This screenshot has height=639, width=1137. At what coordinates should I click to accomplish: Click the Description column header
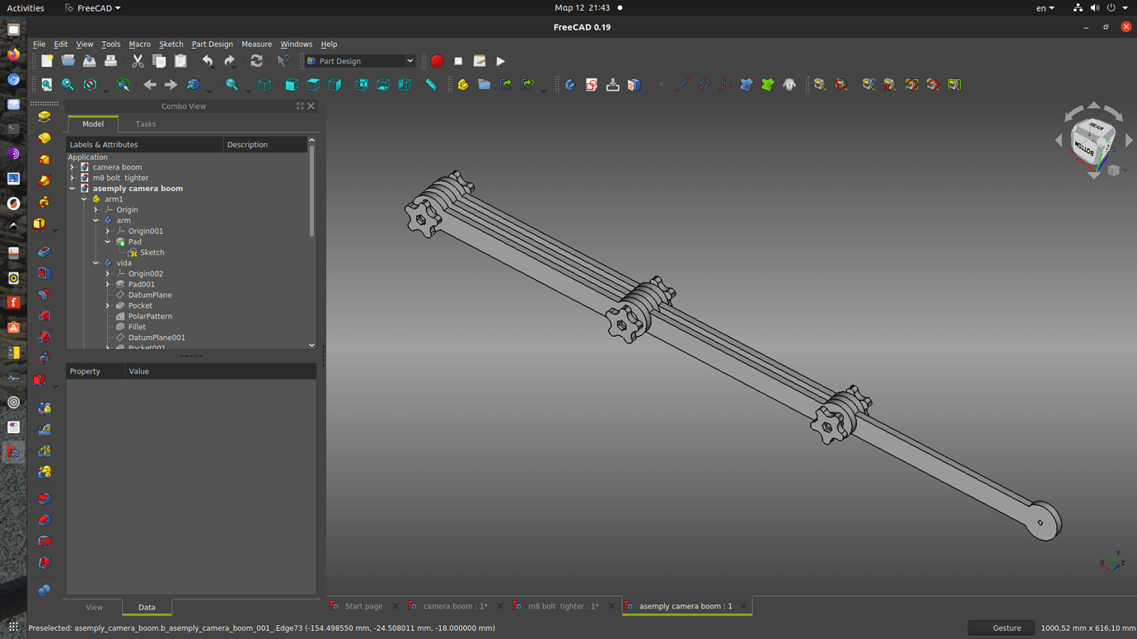click(x=264, y=145)
